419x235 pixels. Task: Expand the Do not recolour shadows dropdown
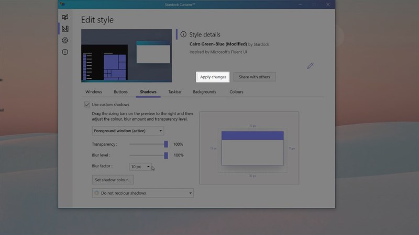(x=143, y=193)
